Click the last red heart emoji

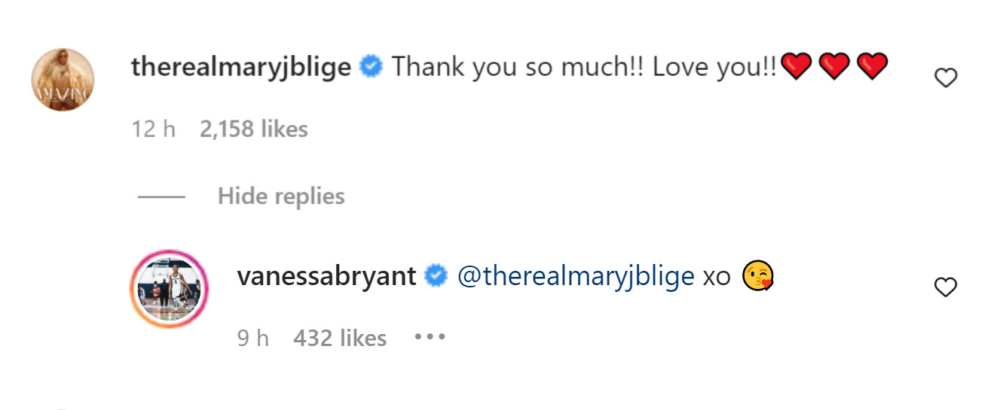click(873, 68)
